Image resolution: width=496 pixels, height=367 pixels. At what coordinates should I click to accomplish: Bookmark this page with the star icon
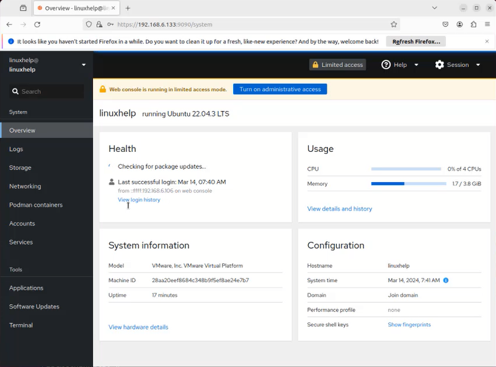click(394, 24)
